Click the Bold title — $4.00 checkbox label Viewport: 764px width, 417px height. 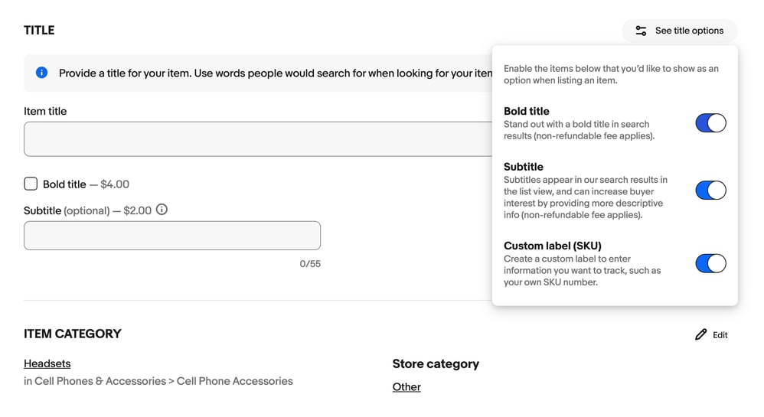click(x=86, y=184)
